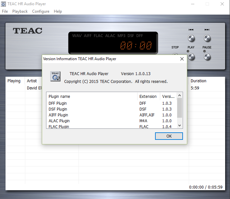Open the Help menu
Screen dimensions: 230x199
coord(58,11)
